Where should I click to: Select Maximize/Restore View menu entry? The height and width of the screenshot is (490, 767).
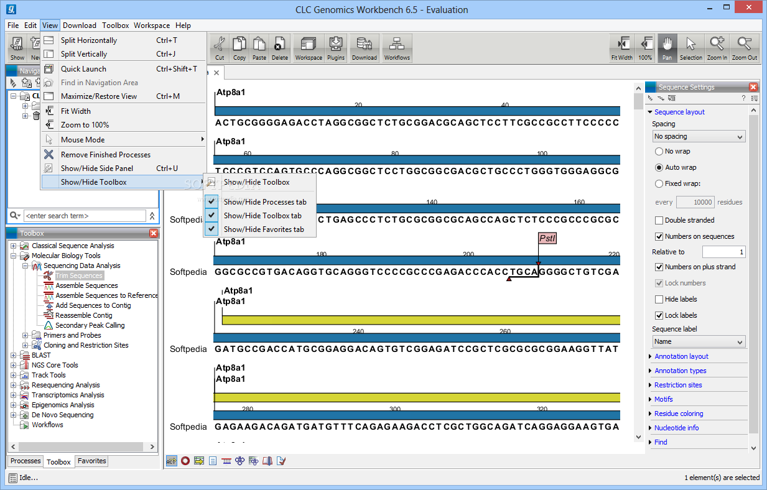click(x=123, y=96)
